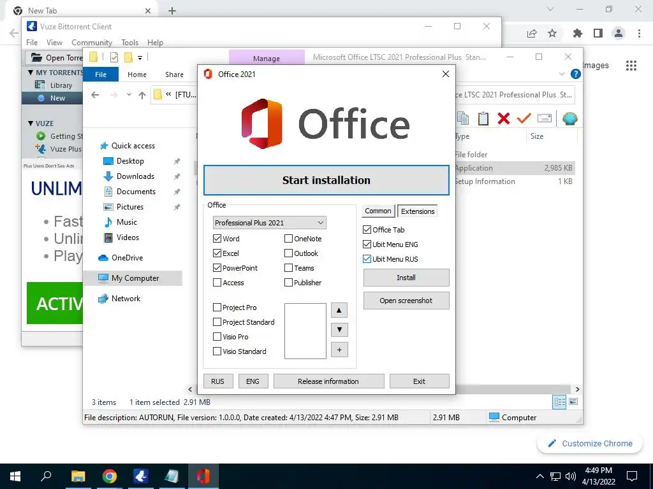Open Release information
The image size is (653, 489).
click(x=328, y=381)
